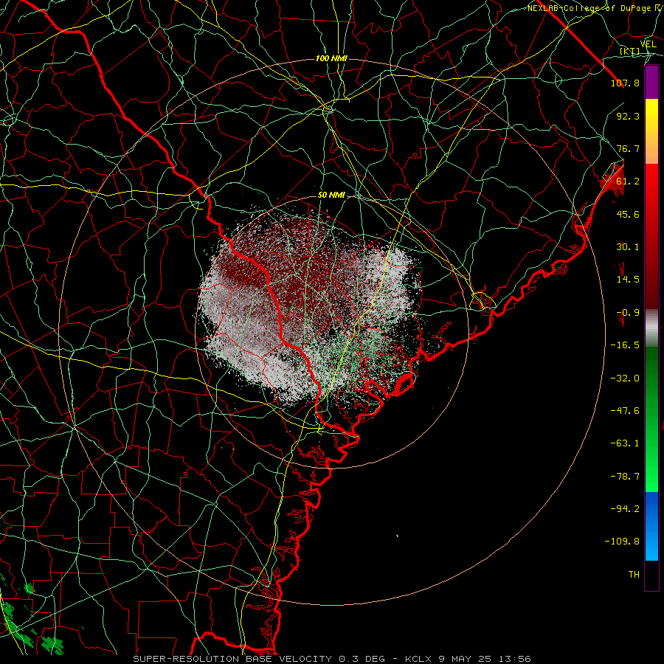
Task: Click the -63.1 velocity scale value
Action: click(x=625, y=443)
